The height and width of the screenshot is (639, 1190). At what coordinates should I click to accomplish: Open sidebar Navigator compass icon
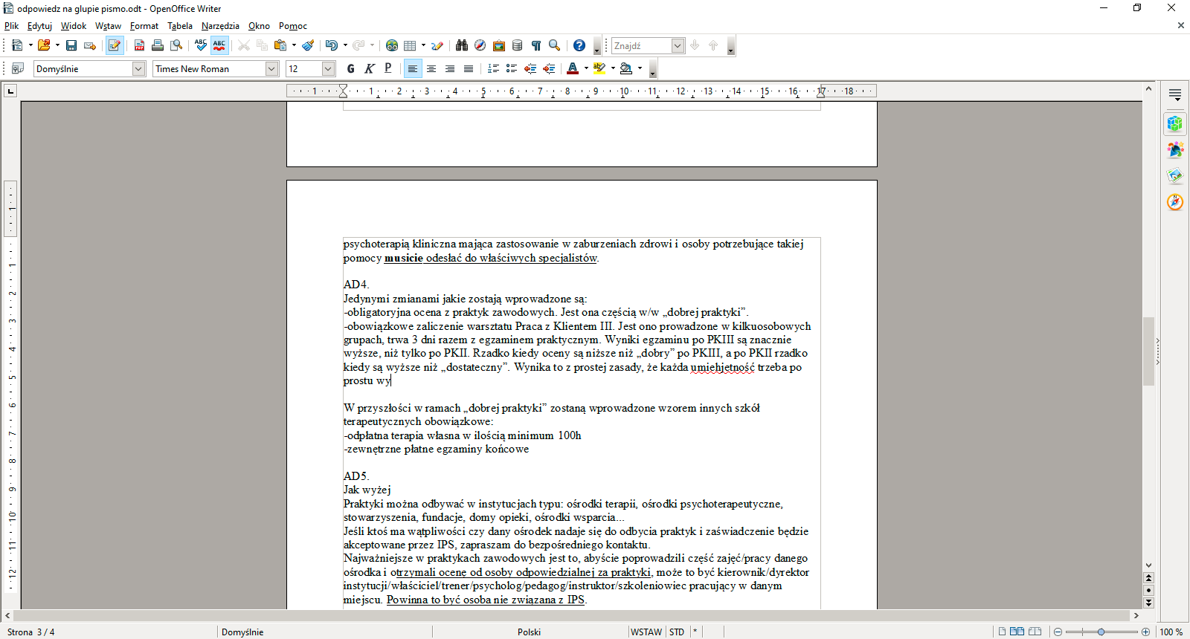tap(1175, 201)
